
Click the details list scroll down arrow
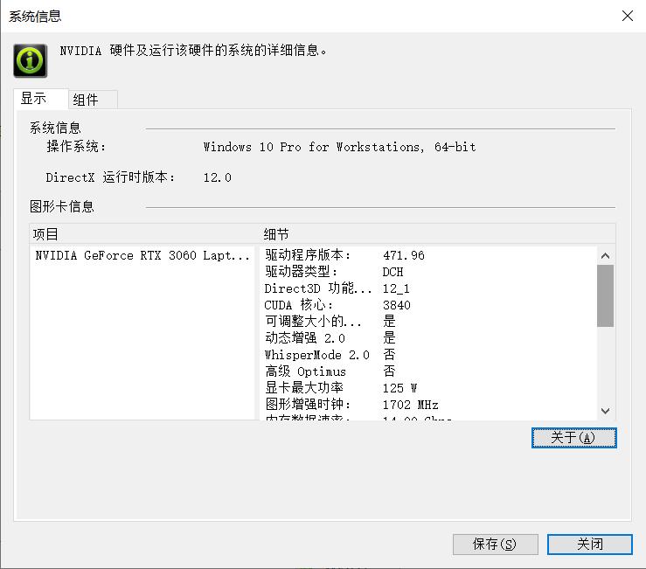(605, 411)
